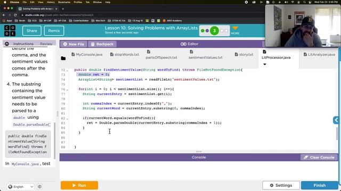The image size is (341, 191).
Task: Click the Apps bookmark shortcut
Action: [7, 21]
